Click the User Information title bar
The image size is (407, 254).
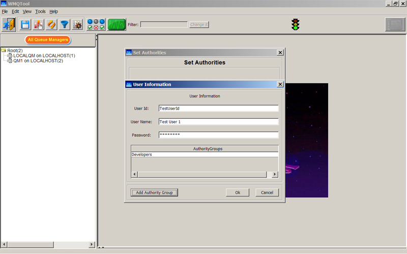point(205,84)
